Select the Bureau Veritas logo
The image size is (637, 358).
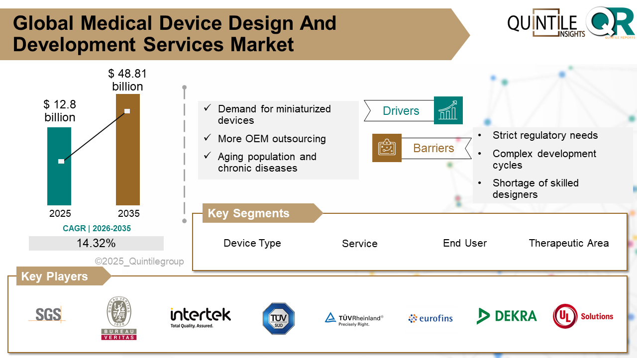pyautogui.click(x=119, y=318)
